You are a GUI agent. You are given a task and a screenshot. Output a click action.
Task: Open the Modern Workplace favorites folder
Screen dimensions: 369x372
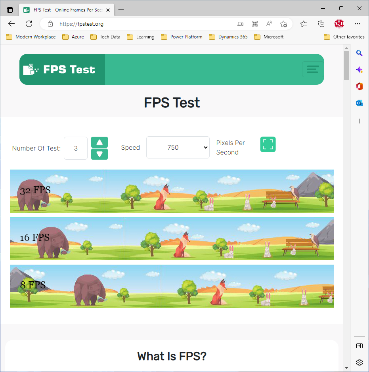point(31,37)
